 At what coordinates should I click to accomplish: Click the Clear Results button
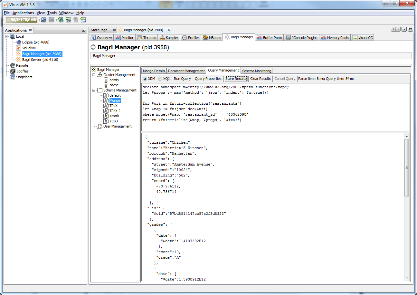(261, 79)
